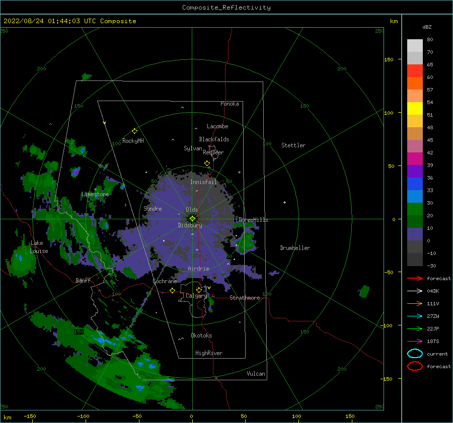Click the cyan current ellipse icon
The image size is (453, 423).
415,354
